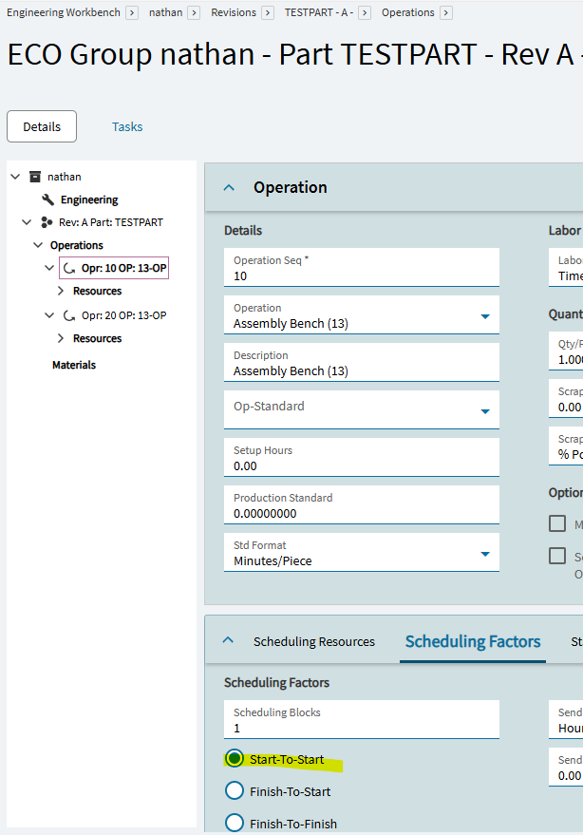Screen dimensions: 583x835
Task: Click the spinner icon for Opr: 10
Action: tap(69, 269)
